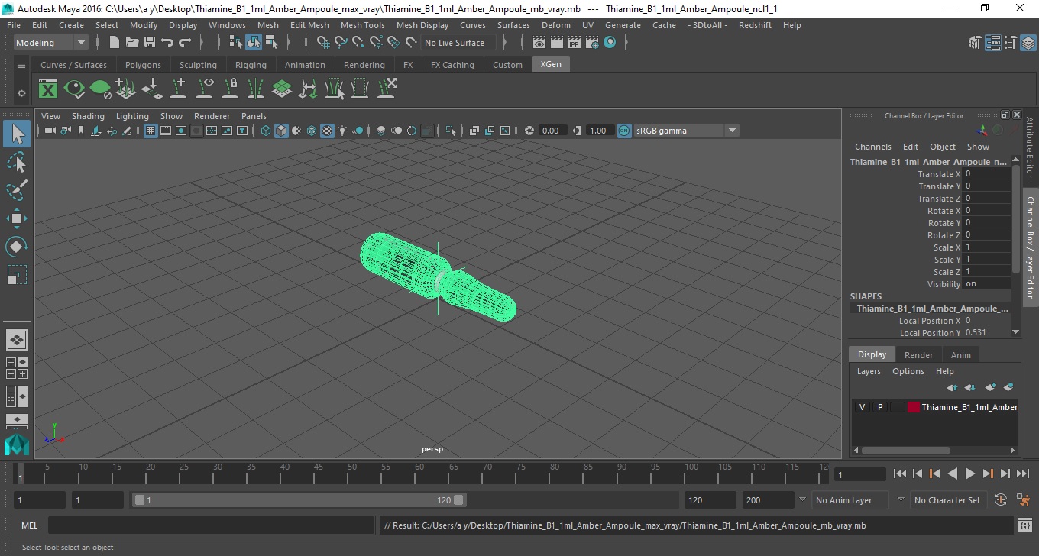Save the scene with the floppy disk icon
This screenshot has width=1039, height=556.
(150, 43)
